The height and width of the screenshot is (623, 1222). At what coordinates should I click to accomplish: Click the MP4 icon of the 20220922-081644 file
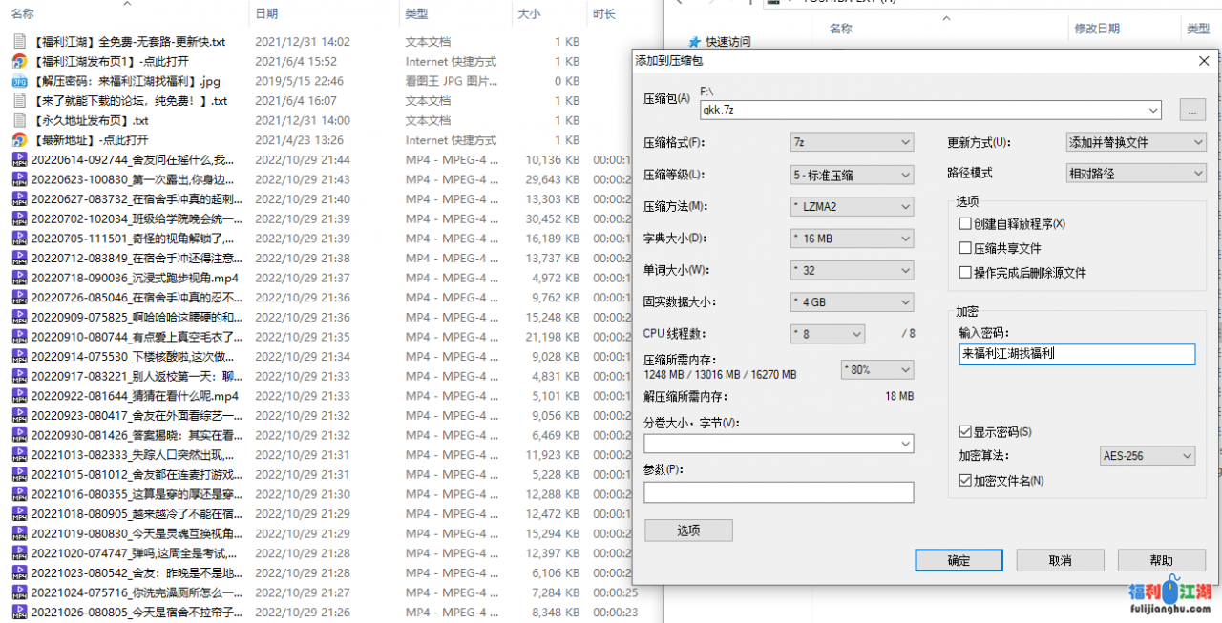click(19, 396)
